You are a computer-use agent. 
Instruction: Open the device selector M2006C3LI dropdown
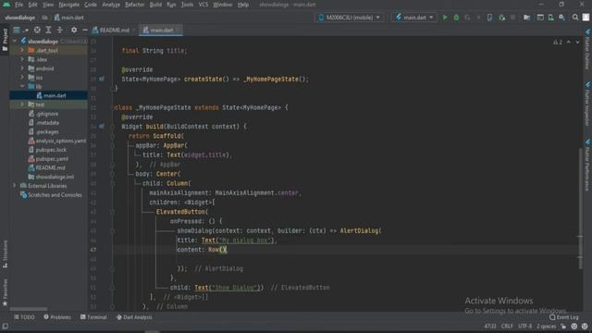point(350,18)
